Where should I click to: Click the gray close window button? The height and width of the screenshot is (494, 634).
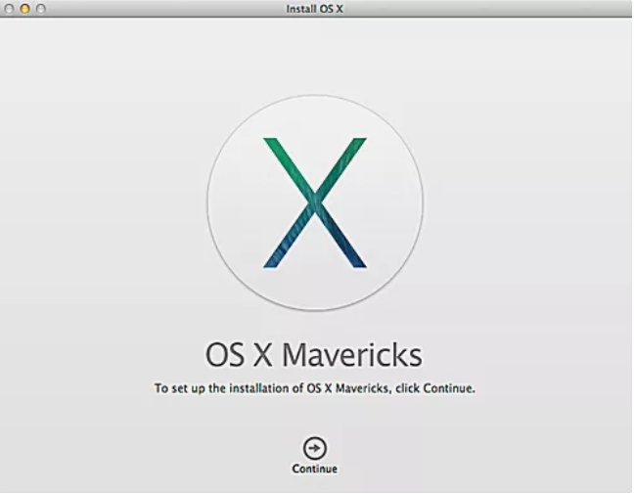[10, 9]
